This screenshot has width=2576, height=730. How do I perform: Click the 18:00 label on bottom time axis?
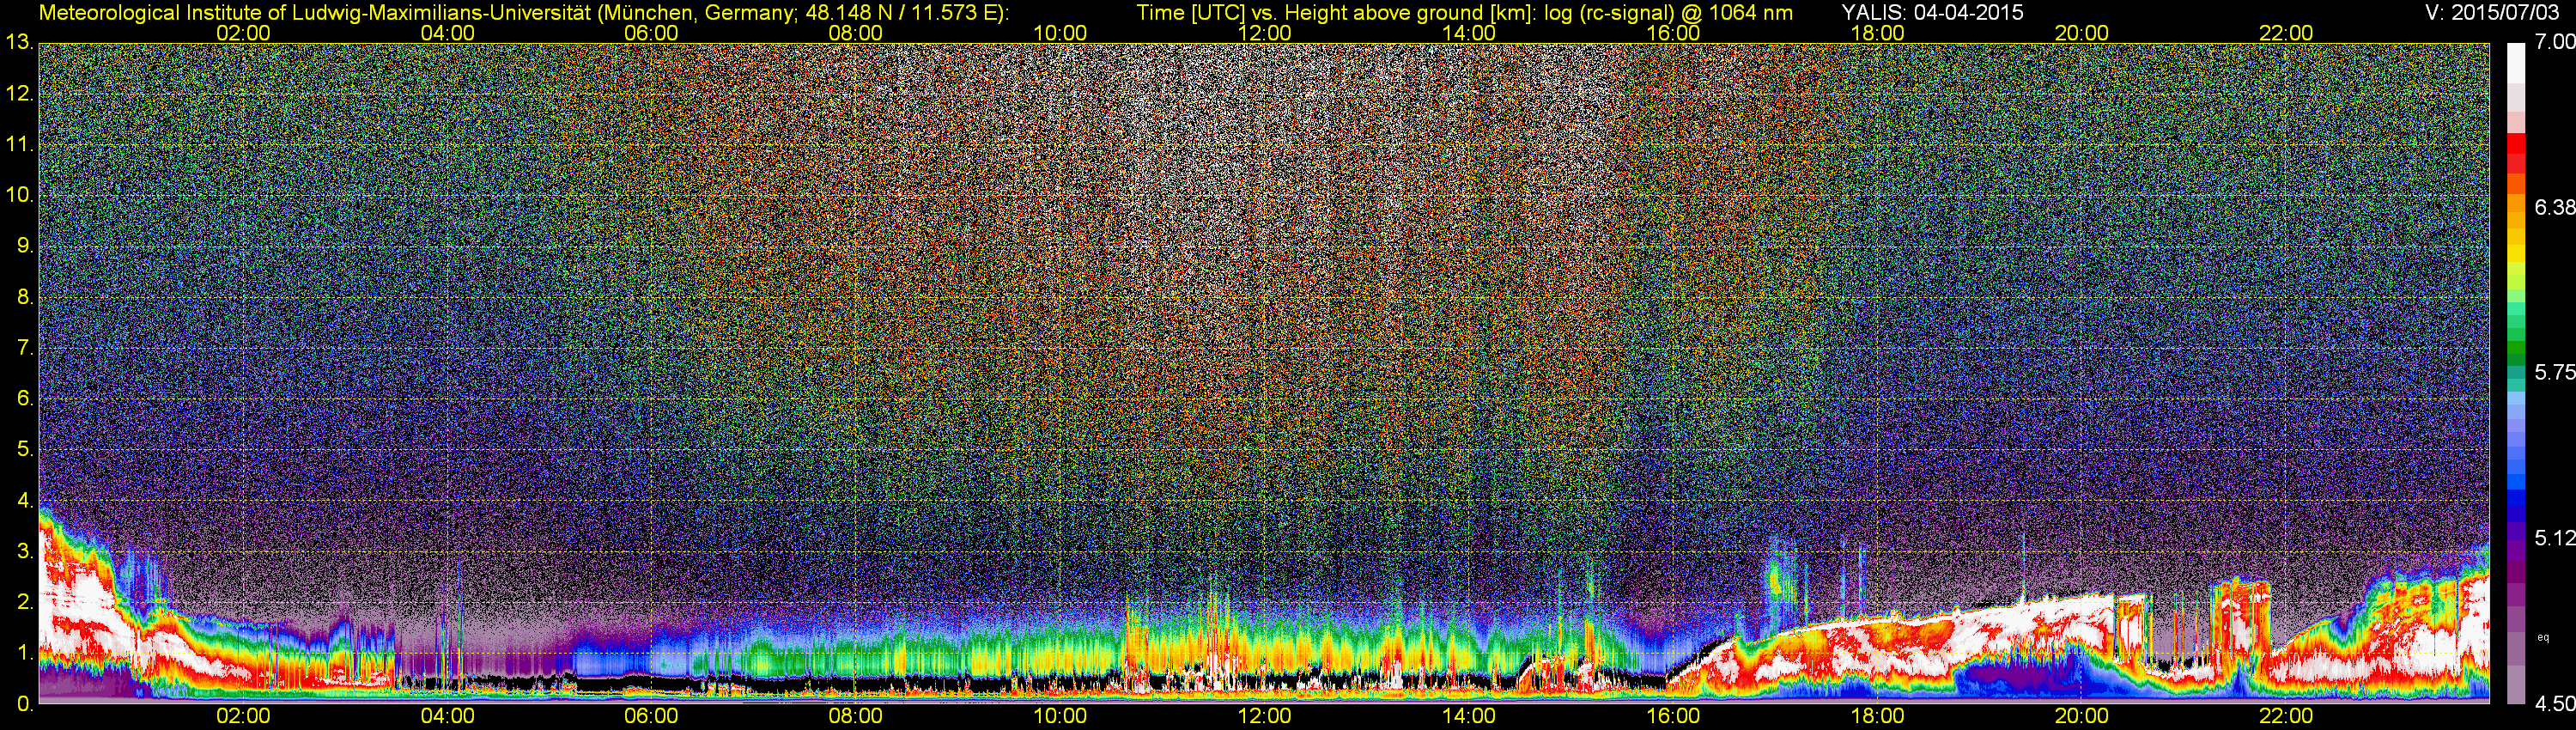coord(1877,716)
